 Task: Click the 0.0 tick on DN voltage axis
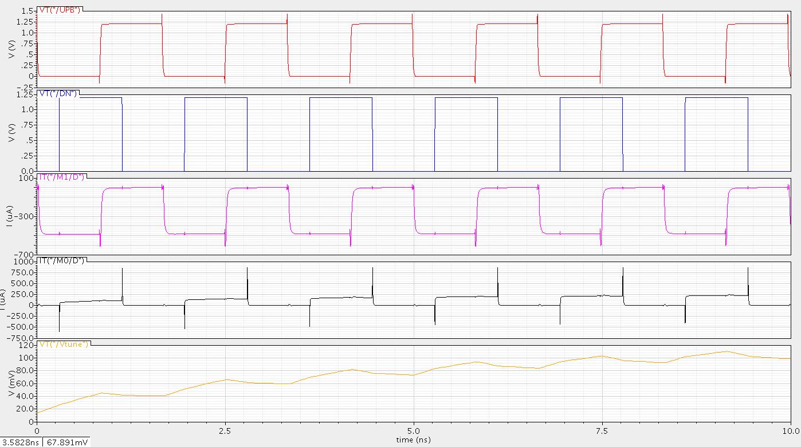click(26, 171)
